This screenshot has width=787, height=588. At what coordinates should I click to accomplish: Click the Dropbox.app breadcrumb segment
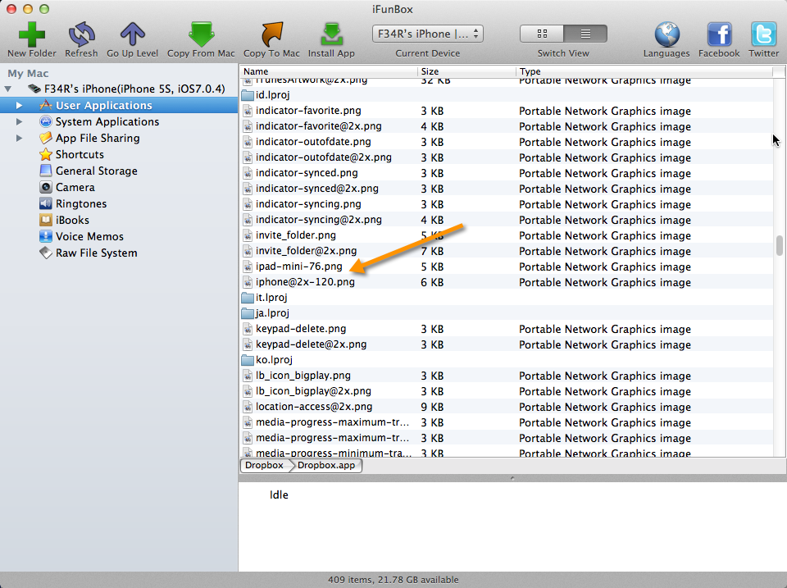[x=326, y=466]
